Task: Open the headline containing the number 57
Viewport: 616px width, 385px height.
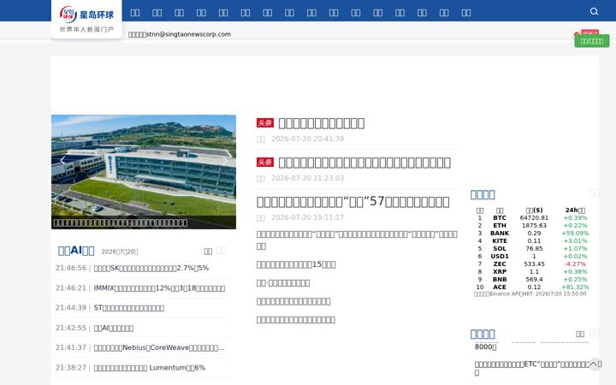Action: pos(352,202)
